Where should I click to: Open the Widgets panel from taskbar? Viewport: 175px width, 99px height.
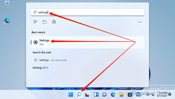click(x=96, y=95)
